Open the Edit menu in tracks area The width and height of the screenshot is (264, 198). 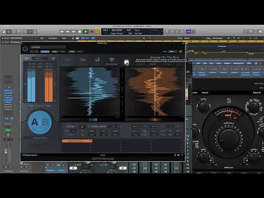point(42,38)
